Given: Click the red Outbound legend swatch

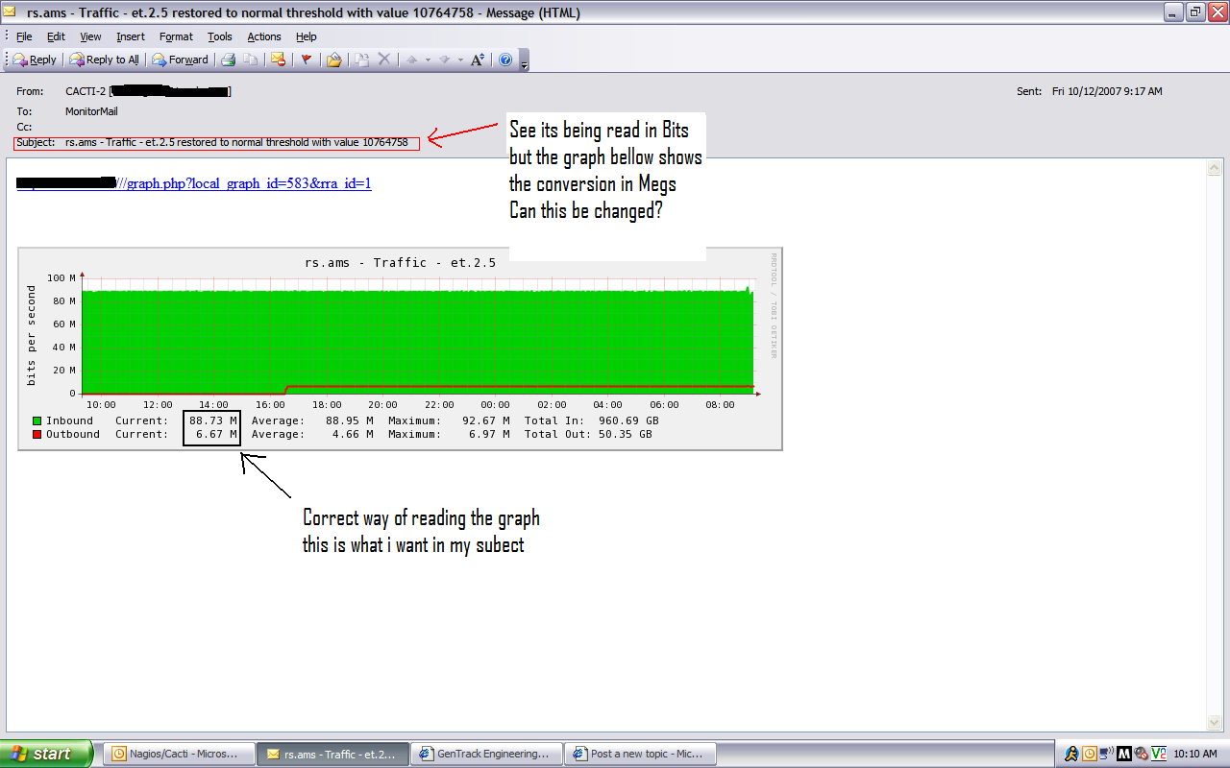Looking at the screenshot, I should [x=37, y=434].
